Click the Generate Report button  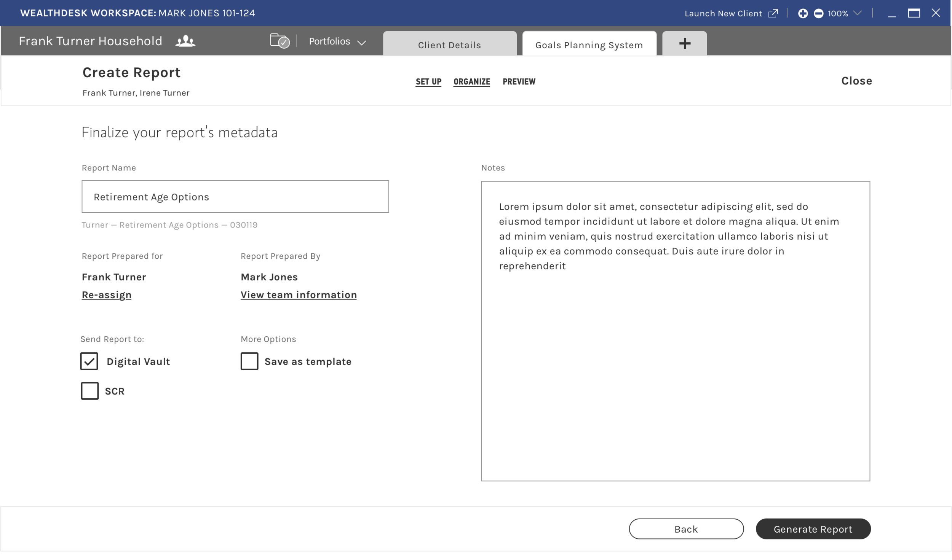click(x=813, y=529)
